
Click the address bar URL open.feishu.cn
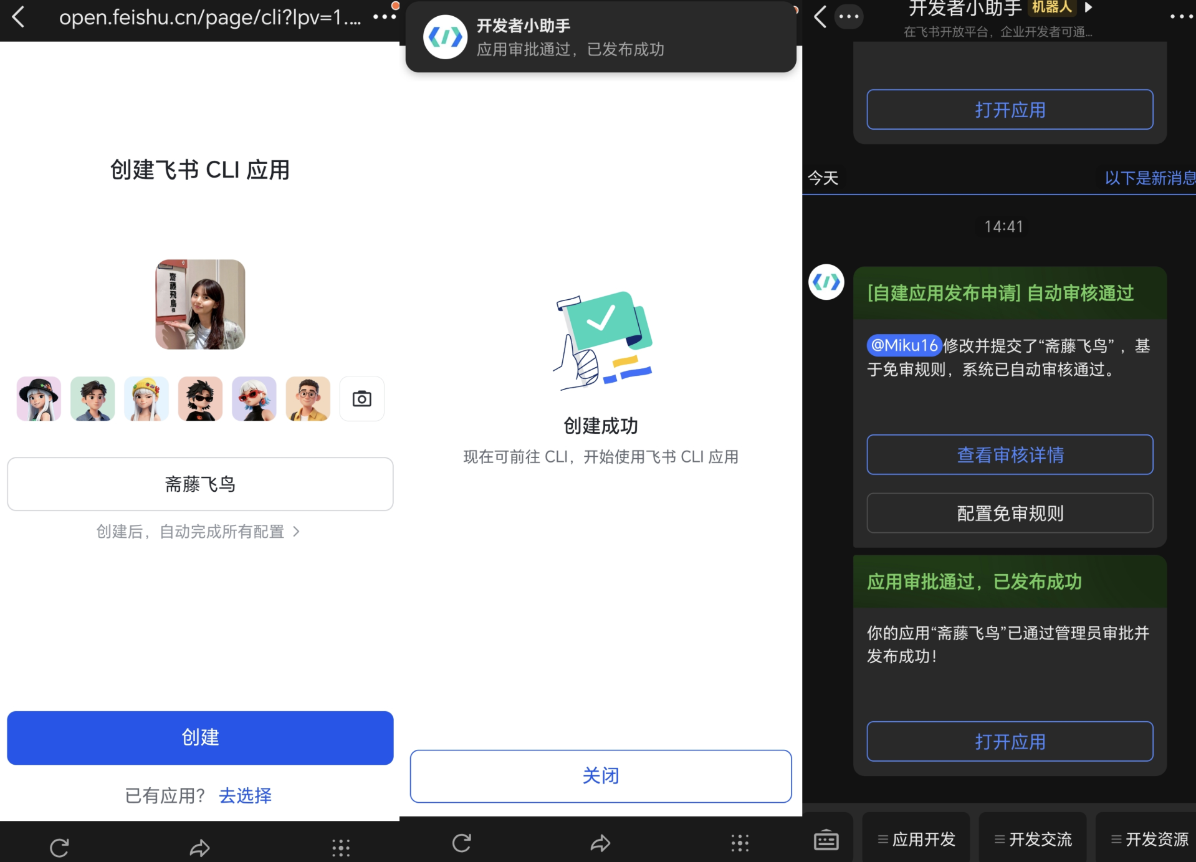click(210, 17)
